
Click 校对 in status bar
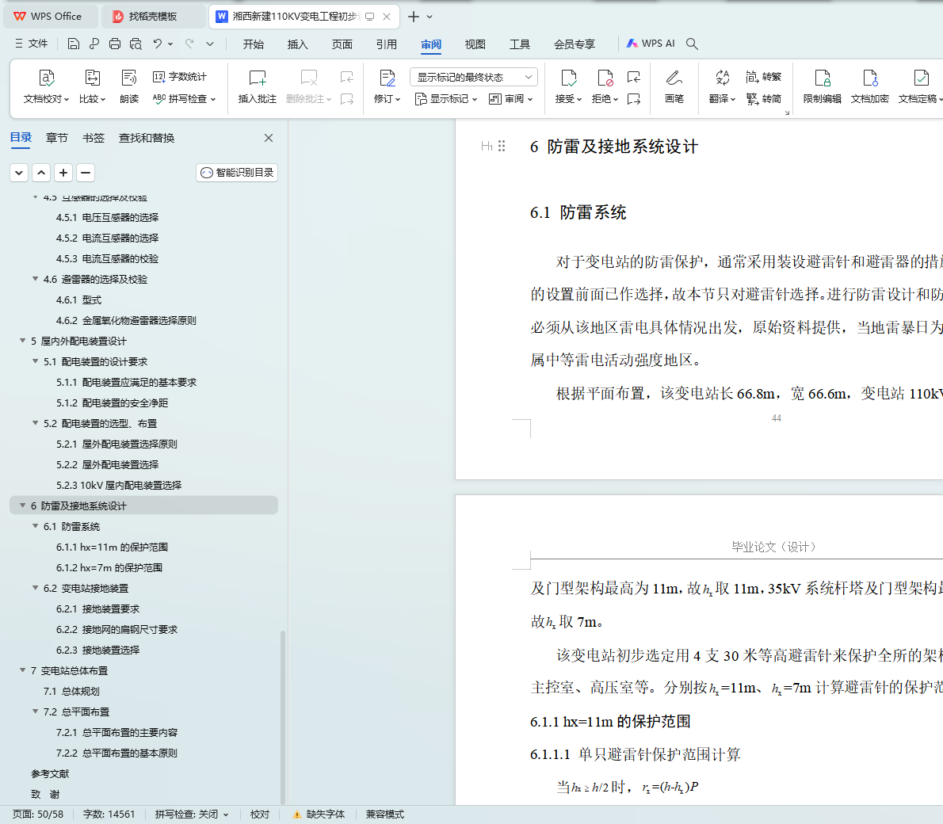(x=260, y=814)
